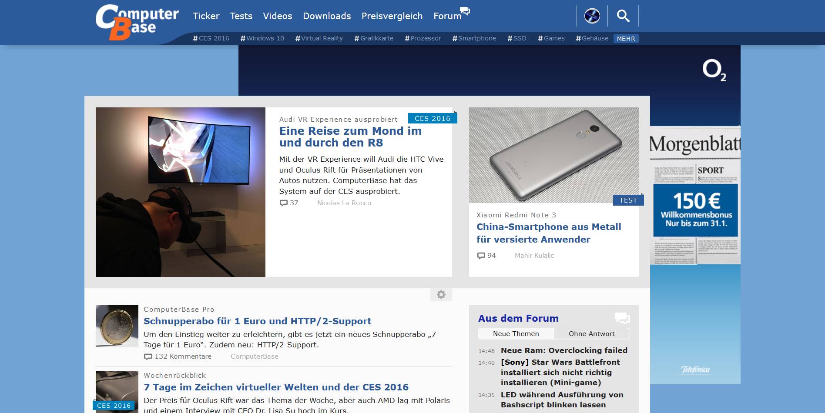Select the #Windows 10 topic tag
This screenshot has width=825, height=413.
tap(262, 38)
